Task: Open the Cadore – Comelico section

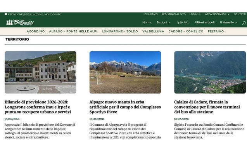Action: [x=186, y=31]
